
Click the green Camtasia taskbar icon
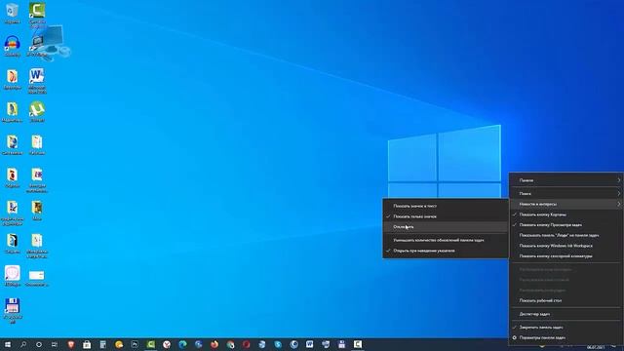point(151,344)
